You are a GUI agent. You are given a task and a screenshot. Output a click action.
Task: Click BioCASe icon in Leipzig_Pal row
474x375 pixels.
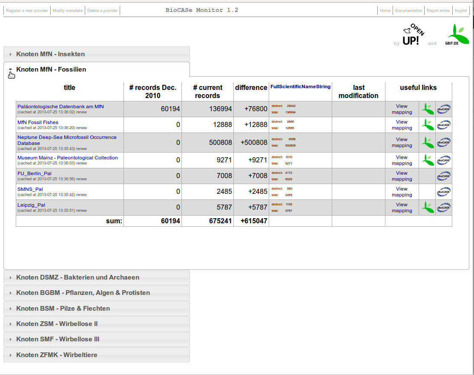[444, 208]
